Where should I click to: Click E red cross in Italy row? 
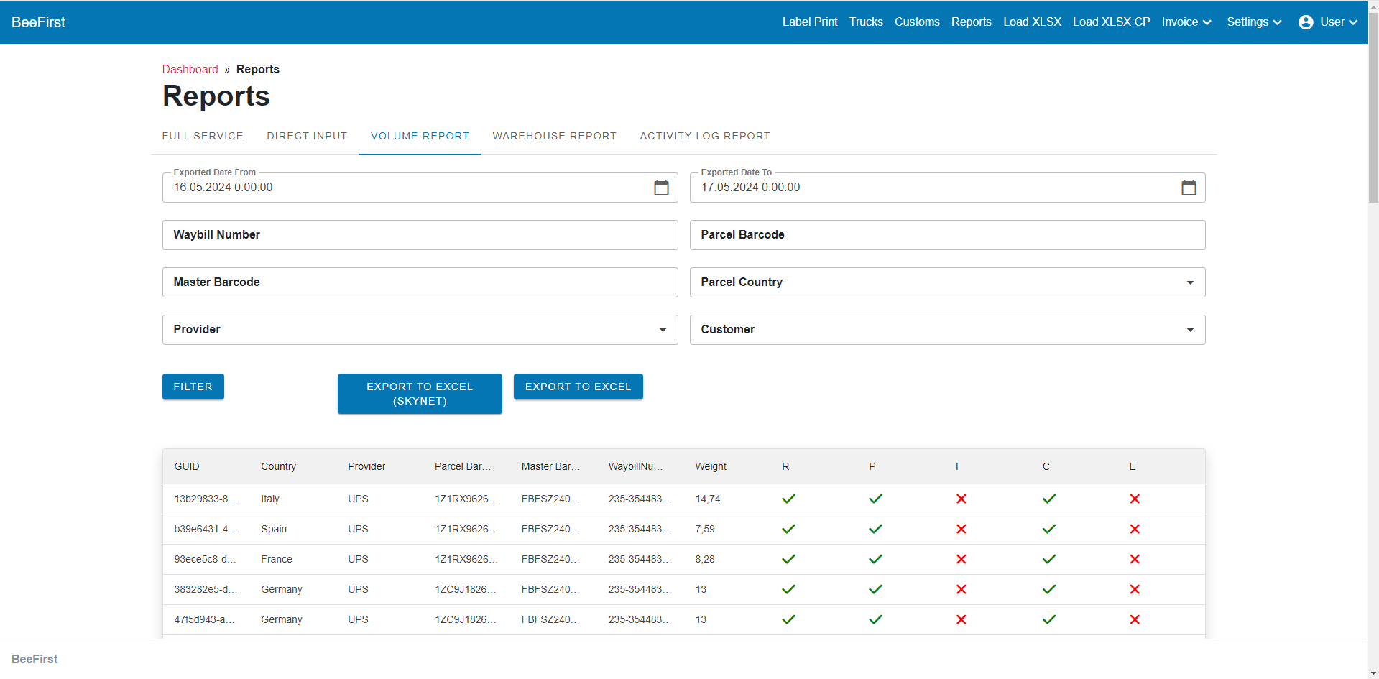pos(1135,499)
